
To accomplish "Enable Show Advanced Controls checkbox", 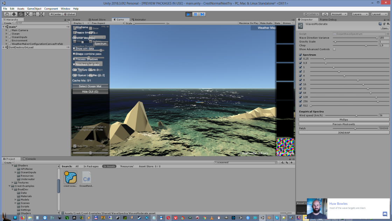I will pos(334,49).
